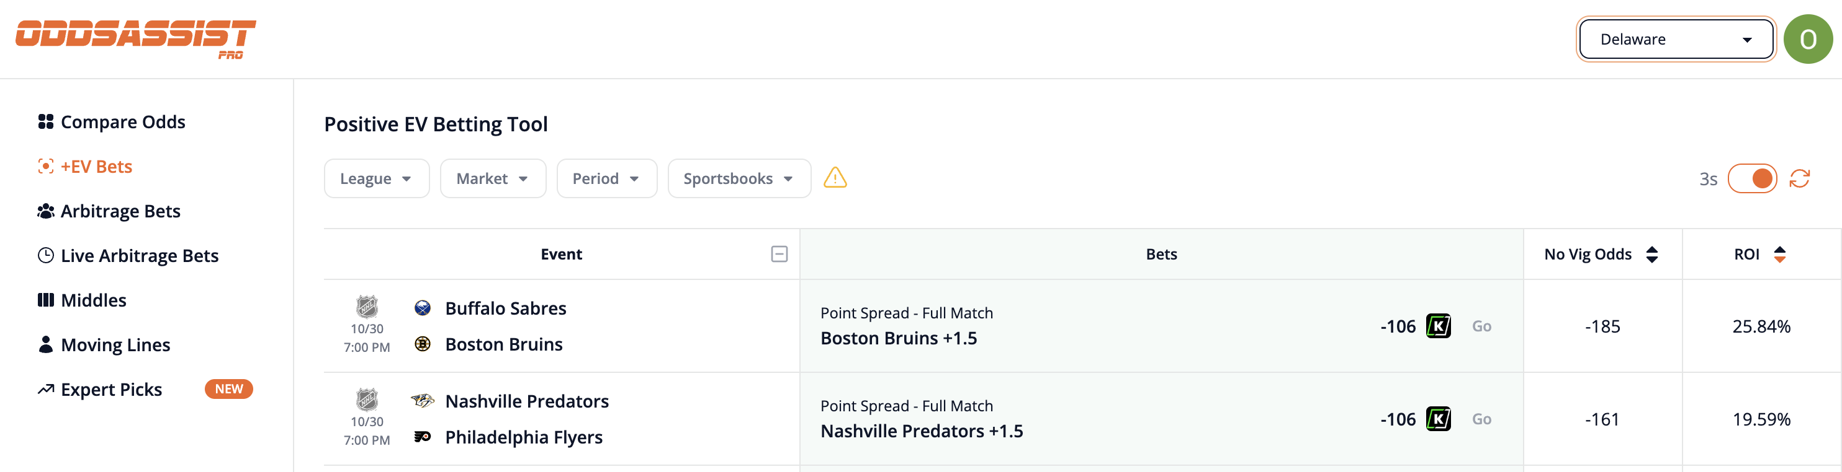Select Compare Odds in the sidebar

[x=122, y=121]
